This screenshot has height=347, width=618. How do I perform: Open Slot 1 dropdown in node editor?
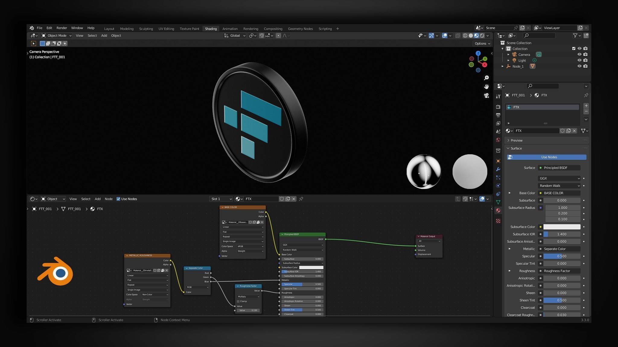(221, 199)
